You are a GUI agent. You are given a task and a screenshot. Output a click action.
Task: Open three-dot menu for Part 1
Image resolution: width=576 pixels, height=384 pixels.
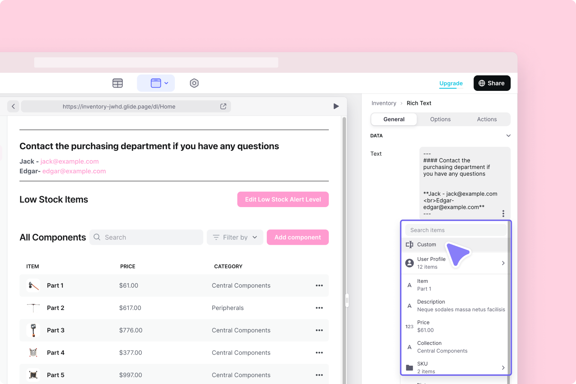319,286
